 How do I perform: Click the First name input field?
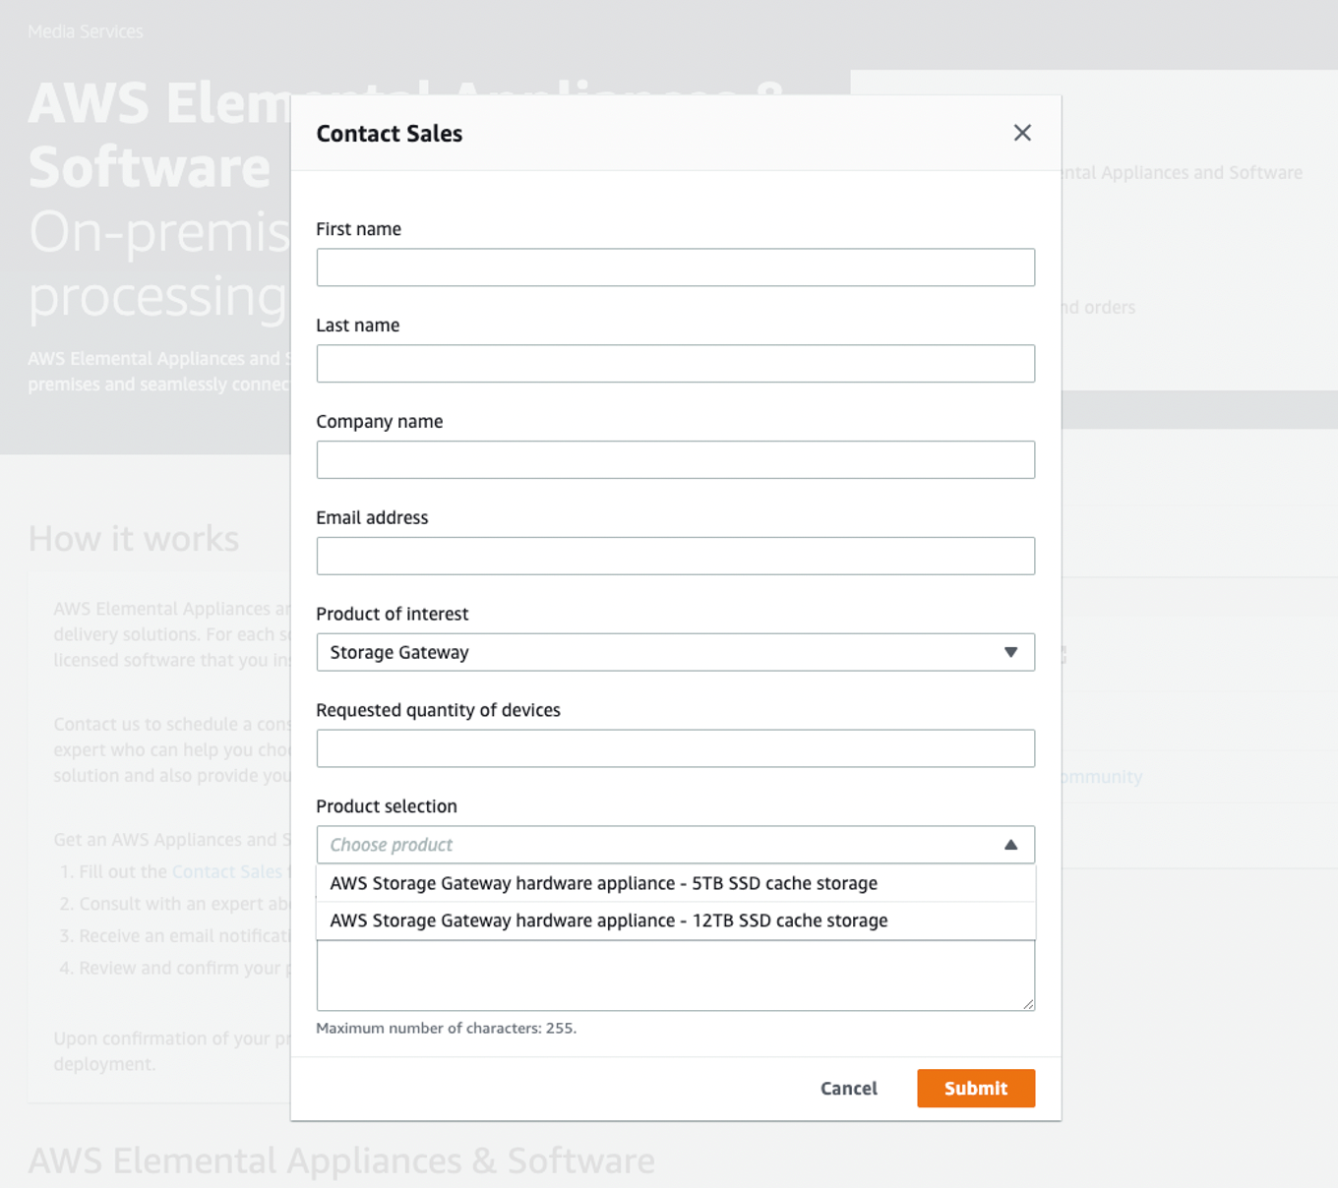coord(675,267)
